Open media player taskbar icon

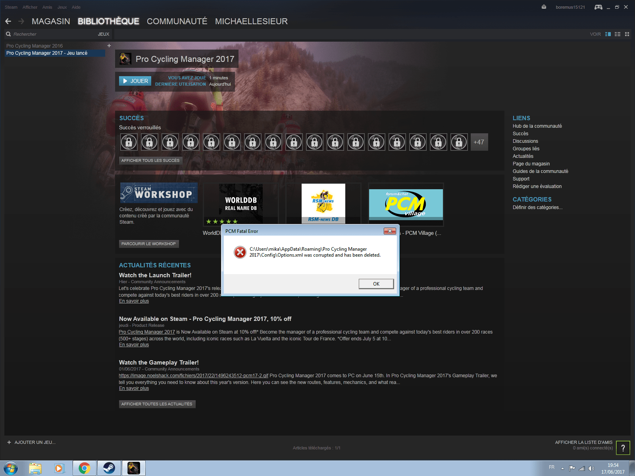pos(59,468)
